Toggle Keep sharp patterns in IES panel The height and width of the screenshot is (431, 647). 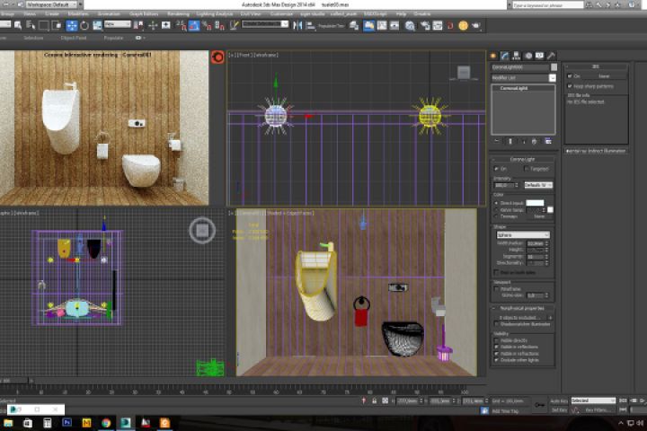570,85
